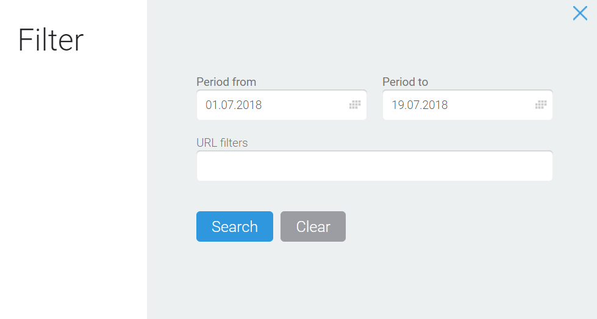Click the Period from label
Viewport: 597px width, 319px height.
pyautogui.click(x=226, y=82)
